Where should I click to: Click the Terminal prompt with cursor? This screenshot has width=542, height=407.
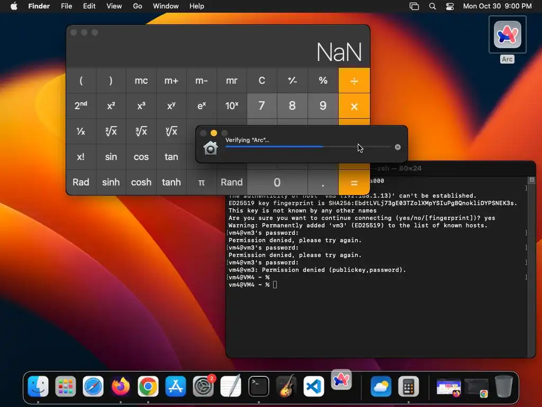click(x=253, y=285)
